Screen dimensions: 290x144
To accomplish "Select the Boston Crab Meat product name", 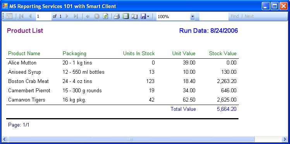I will click(x=28, y=81).
